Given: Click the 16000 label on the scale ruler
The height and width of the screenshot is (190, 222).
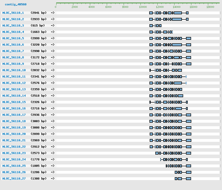Looking at the screenshot, I should pyautogui.click(x=193, y=7).
